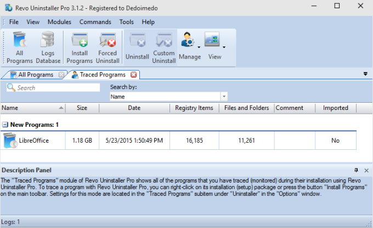Collapse the New Programs group
The image size is (373, 228).
pyautogui.click(x=5, y=125)
